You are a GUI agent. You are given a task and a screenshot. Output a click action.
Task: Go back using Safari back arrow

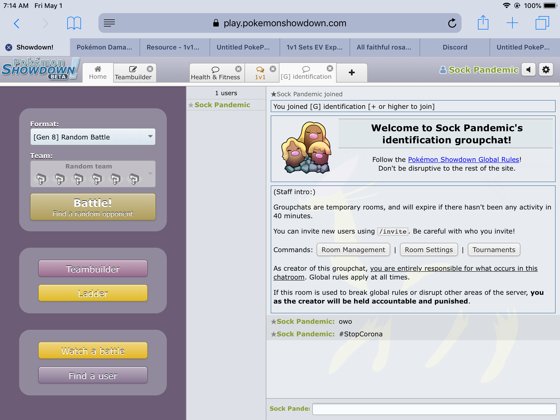[17, 23]
